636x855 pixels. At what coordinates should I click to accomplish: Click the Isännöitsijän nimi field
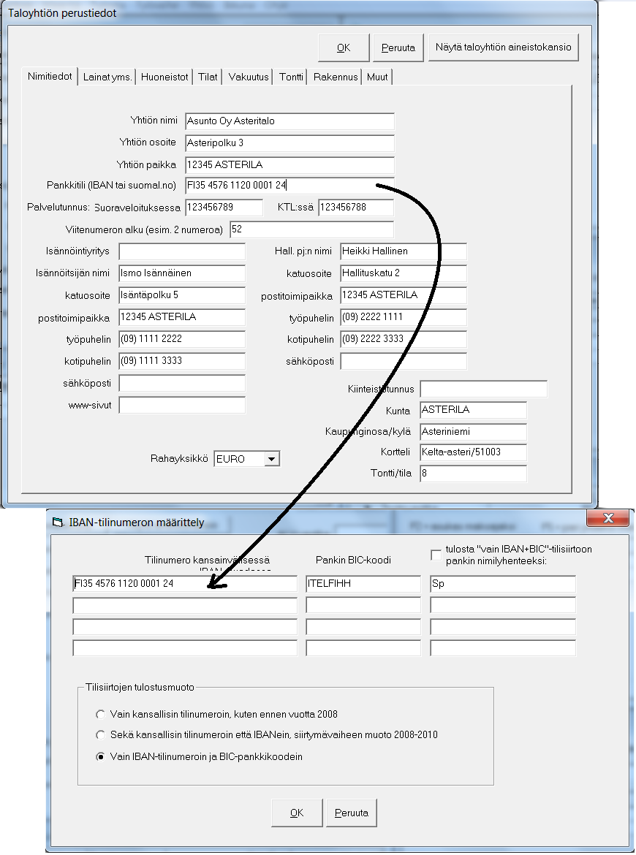point(182,273)
